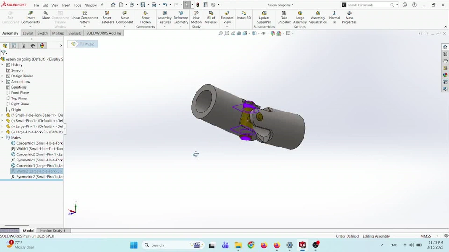
Task: Expand the Small-Pin<1> component
Action: pos(2,121)
